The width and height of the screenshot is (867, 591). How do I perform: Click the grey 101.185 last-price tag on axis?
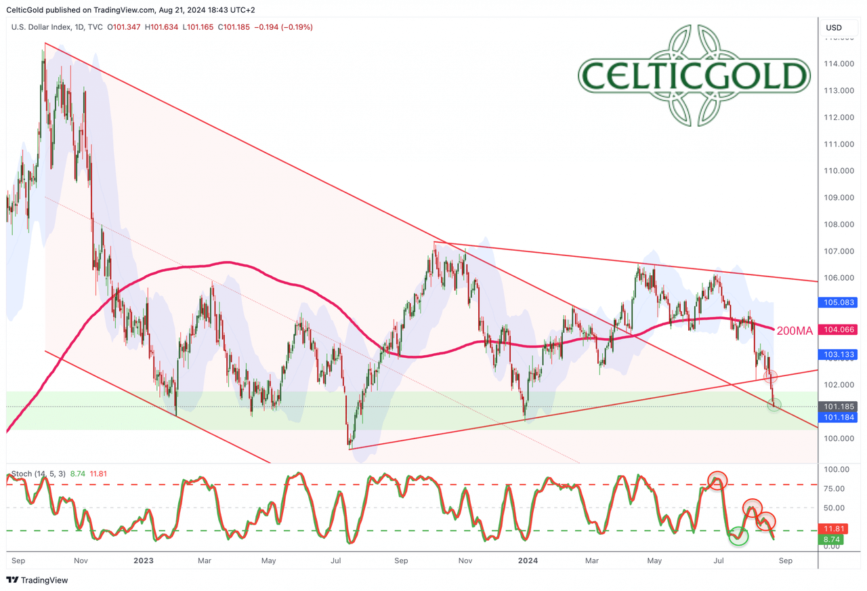point(839,407)
